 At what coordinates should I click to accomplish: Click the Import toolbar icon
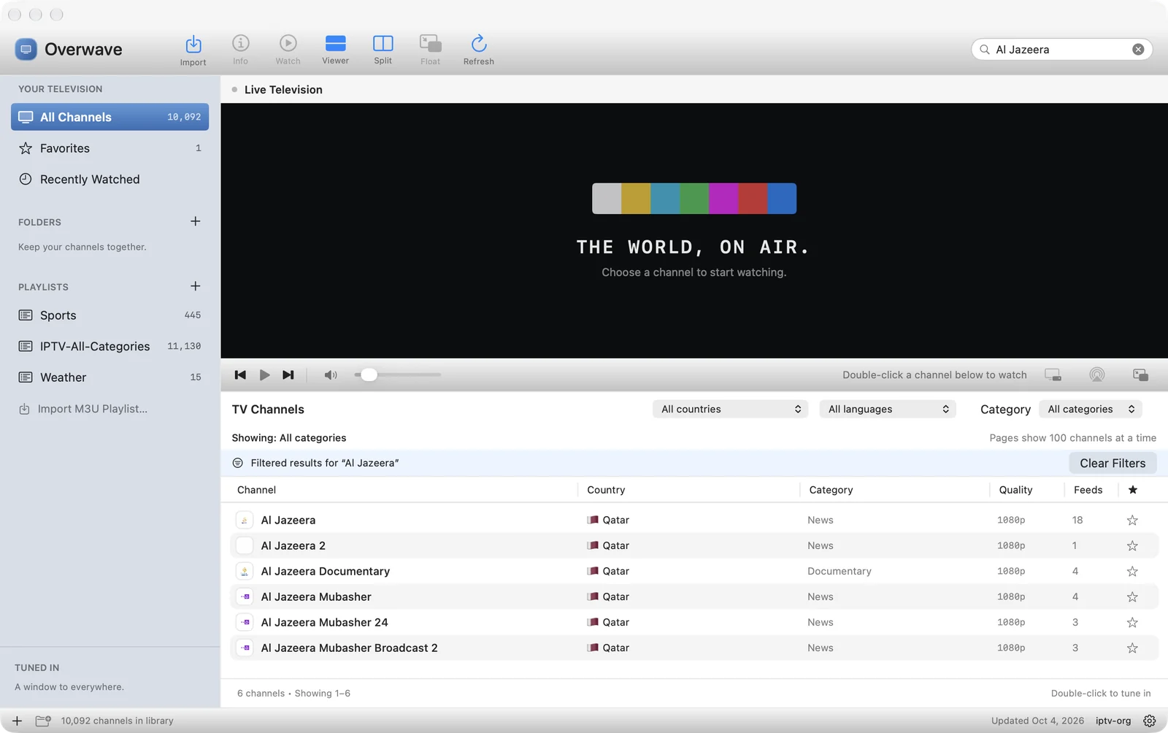pos(193,50)
